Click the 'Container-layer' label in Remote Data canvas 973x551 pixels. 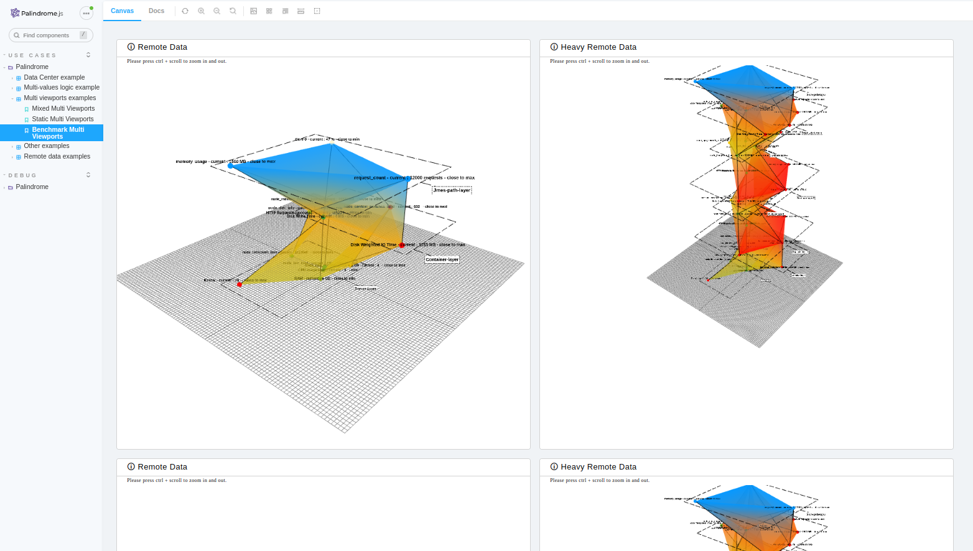442,259
